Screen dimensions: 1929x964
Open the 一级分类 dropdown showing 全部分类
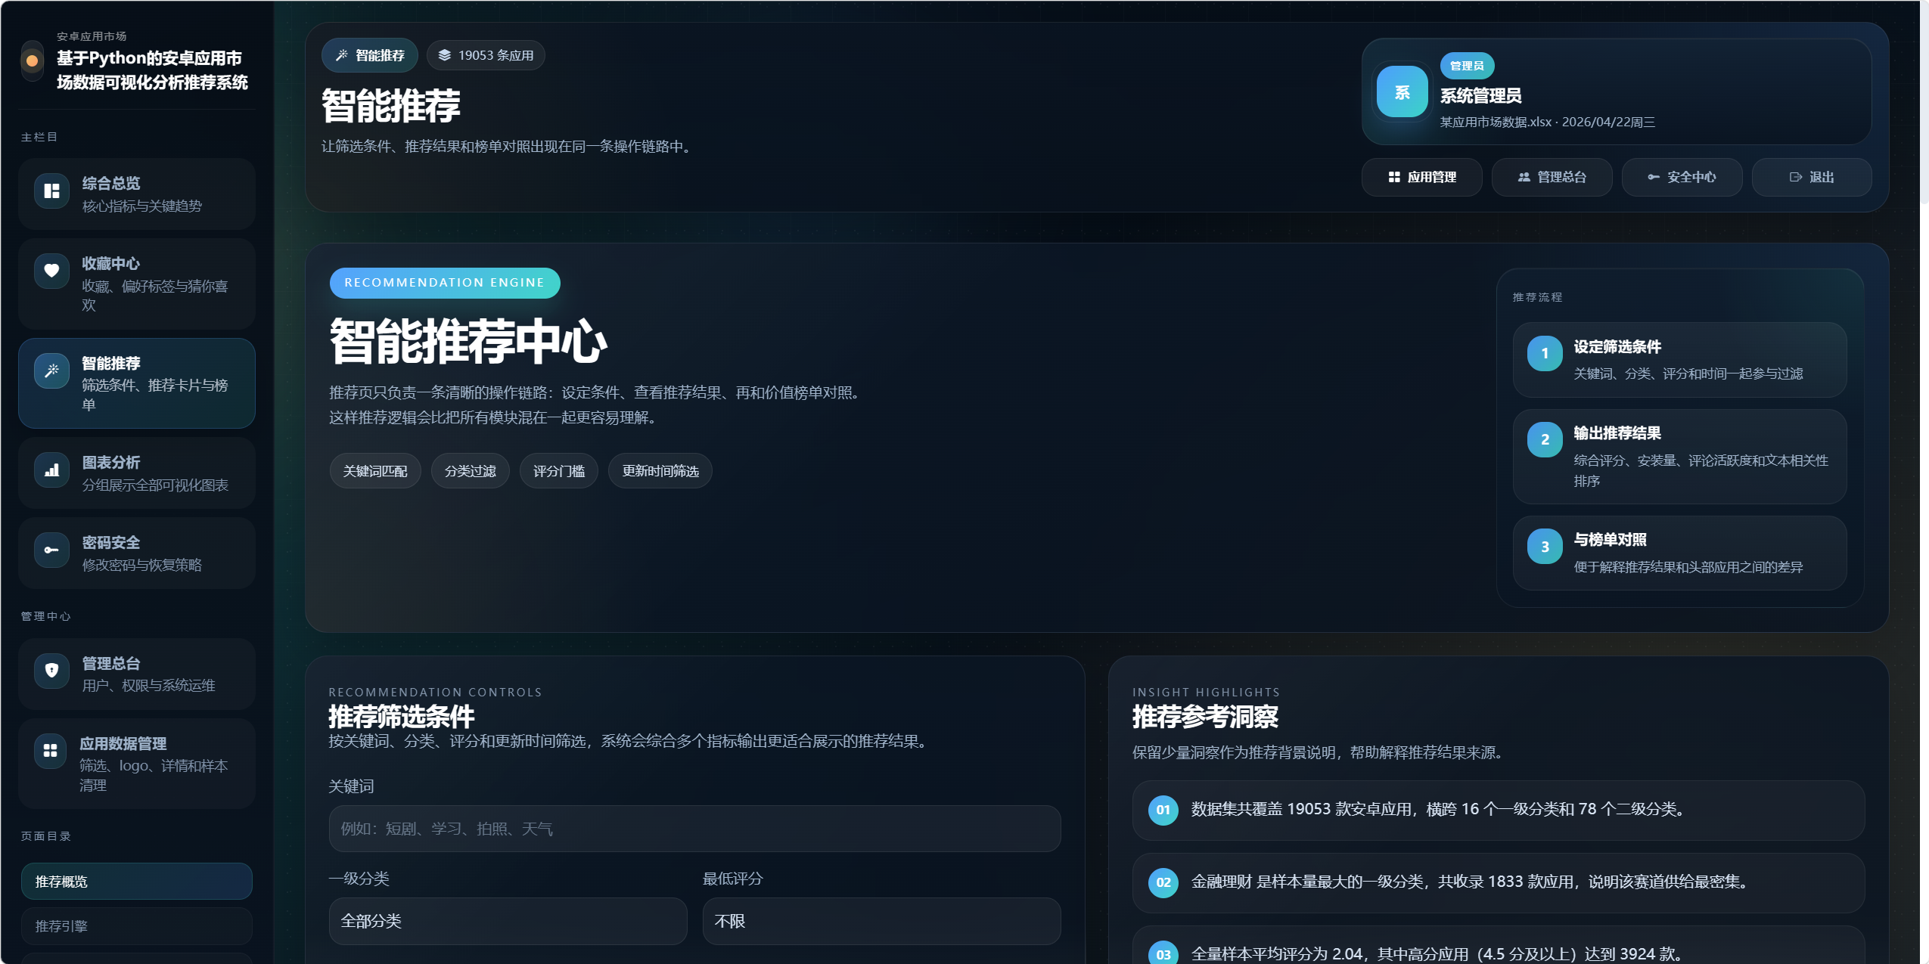click(x=507, y=921)
